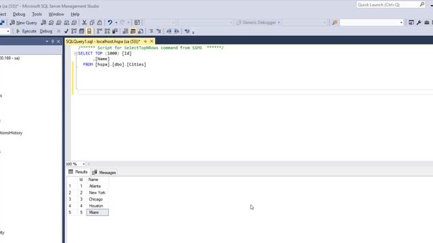Select the Houston cell

pyautogui.click(x=97, y=206)
